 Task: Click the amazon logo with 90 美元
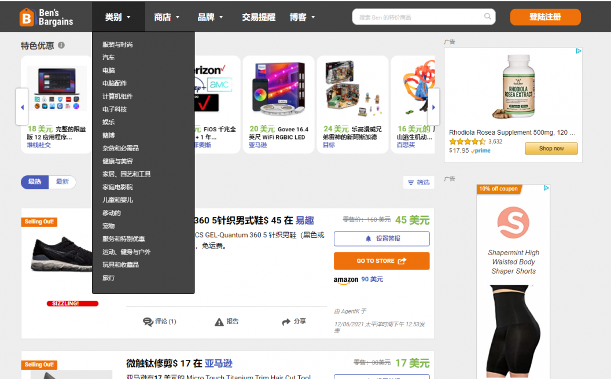[x=345, y=279]
